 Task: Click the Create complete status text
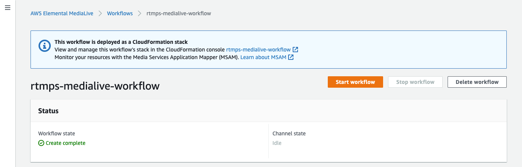click(66, 143)
